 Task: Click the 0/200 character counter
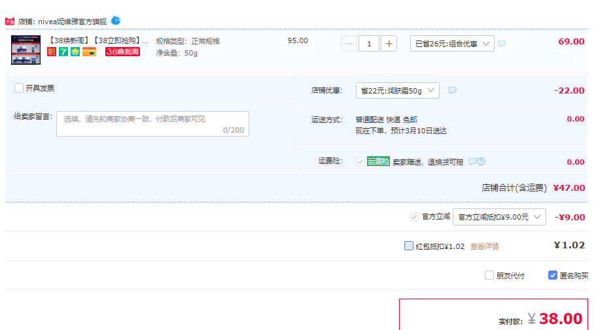pos(234,130)
